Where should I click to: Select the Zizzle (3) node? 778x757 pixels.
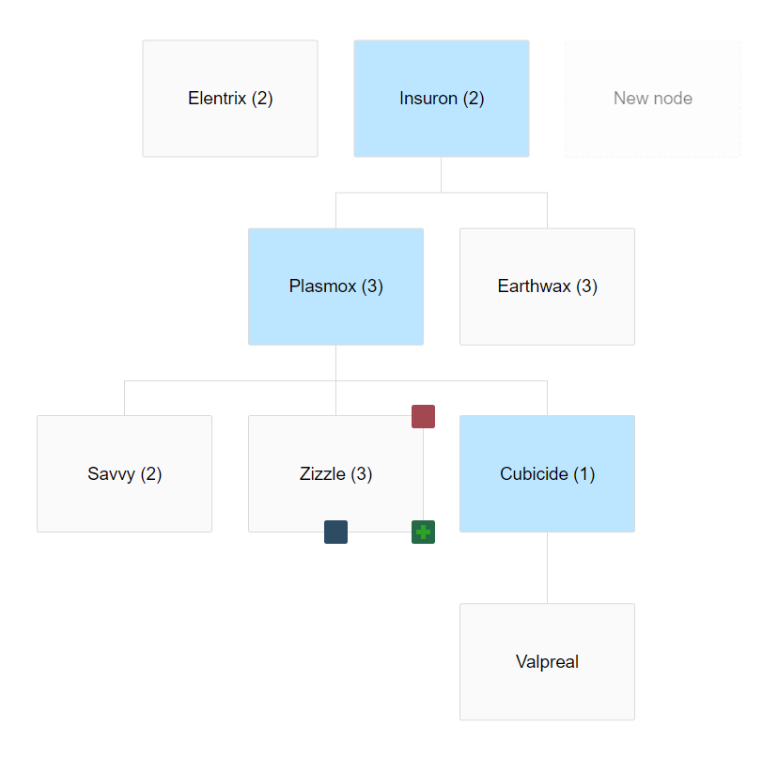coord(335,473)
